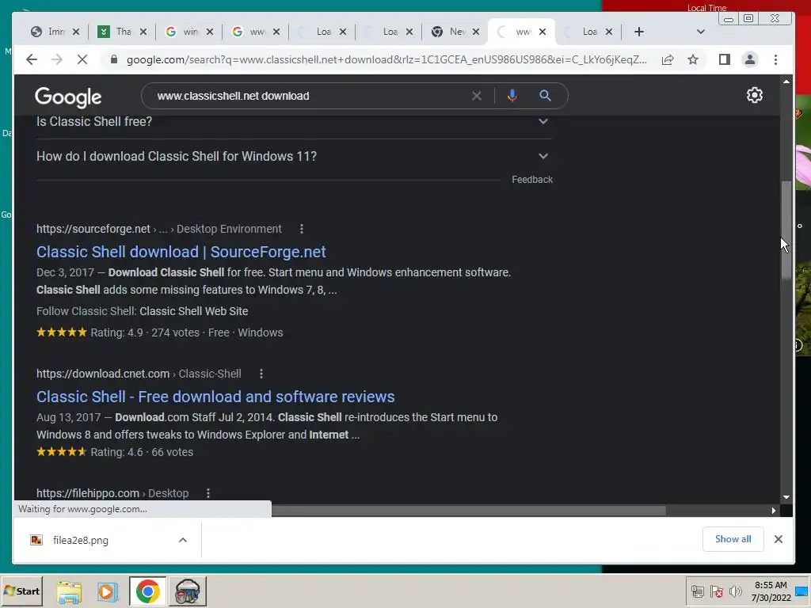The height and width of the screenshot is (608, 811).
Task: Expand 'How do I download Classic Shell for Windows 11?'
Action: 293,156
